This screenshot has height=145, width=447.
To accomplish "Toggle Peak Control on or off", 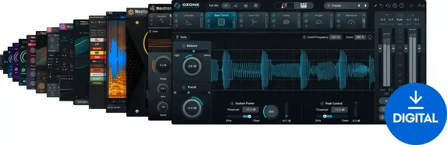I will pyautogui.click(x=322, y=103).
